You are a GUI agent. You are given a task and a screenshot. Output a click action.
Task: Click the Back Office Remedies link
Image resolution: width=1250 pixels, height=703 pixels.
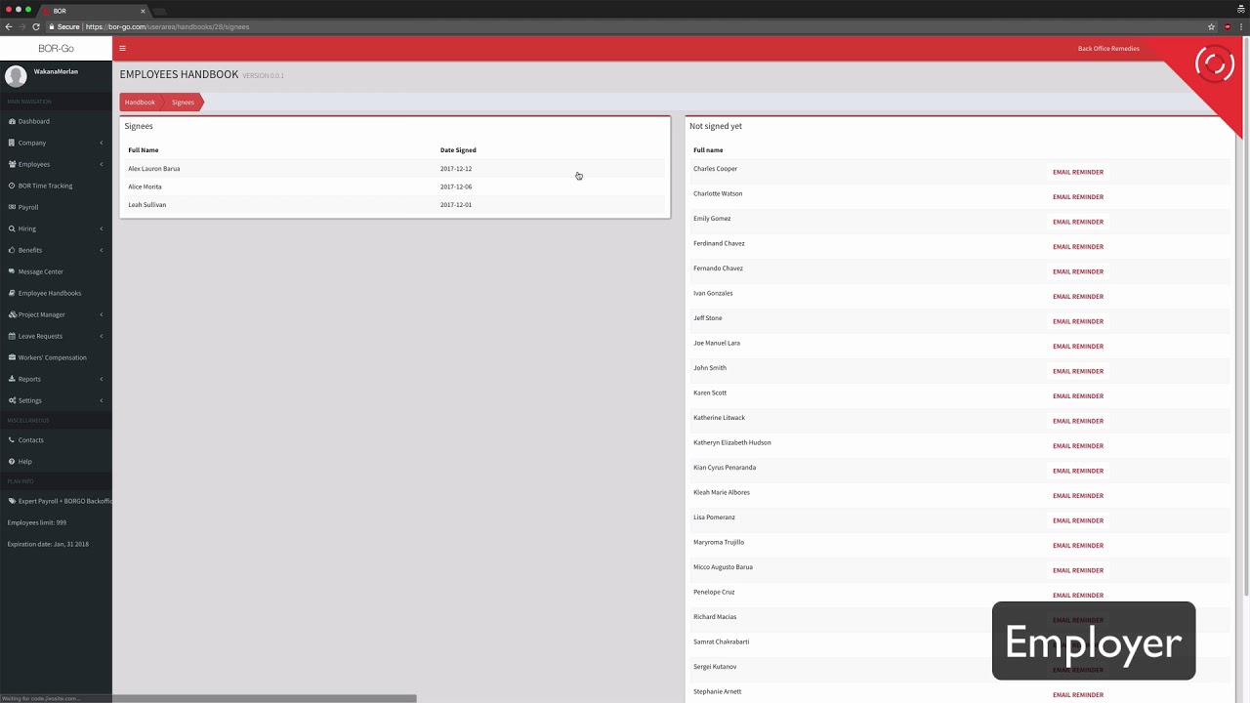(1108, 48)
